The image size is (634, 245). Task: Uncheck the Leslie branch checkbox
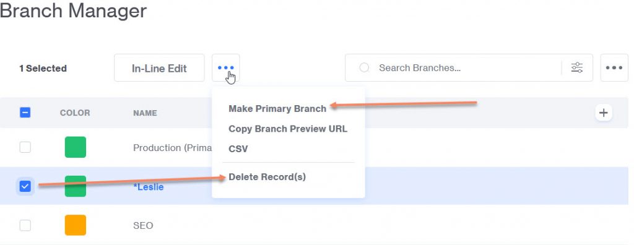(x=25, y=186)
